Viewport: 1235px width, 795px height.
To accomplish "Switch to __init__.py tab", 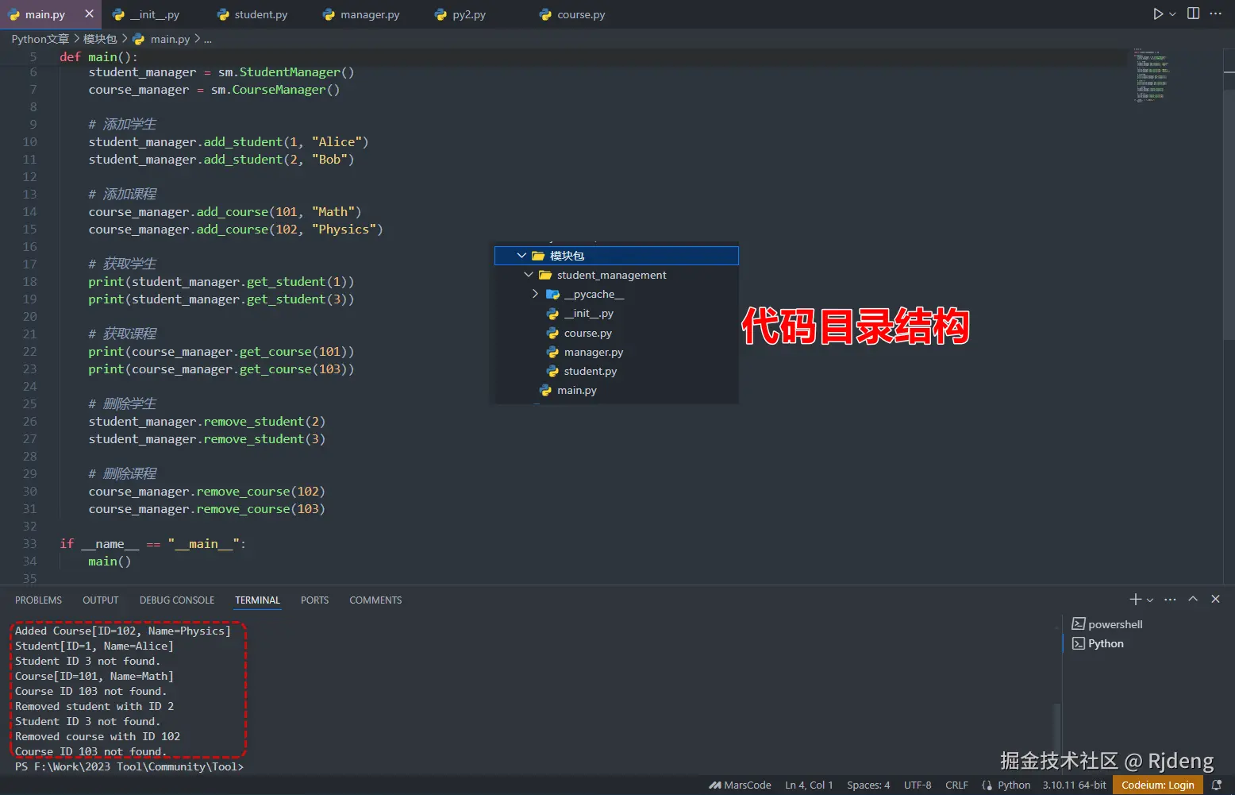I will tap(146, 14).
